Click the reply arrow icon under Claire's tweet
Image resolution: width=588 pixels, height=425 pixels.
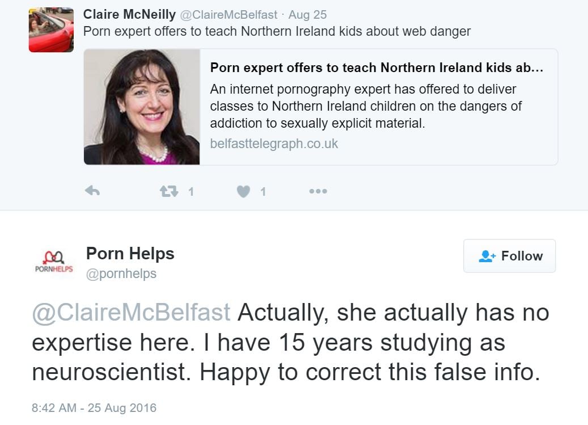pos(92,192)
